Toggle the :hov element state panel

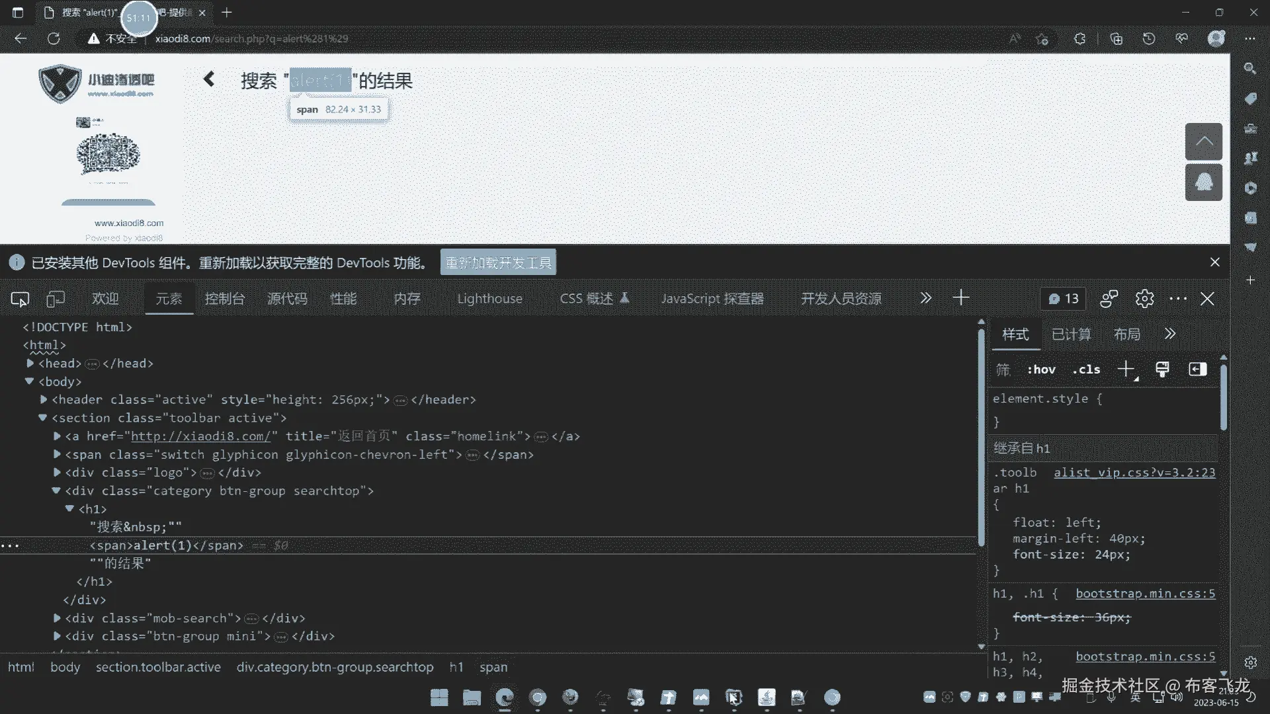pyautogui.click(x=1041, y=370)
